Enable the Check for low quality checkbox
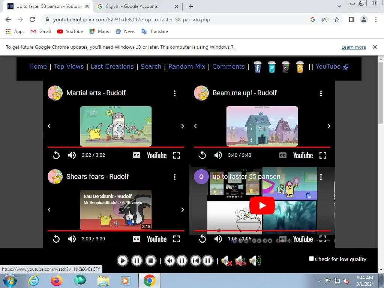 [311, 259]
